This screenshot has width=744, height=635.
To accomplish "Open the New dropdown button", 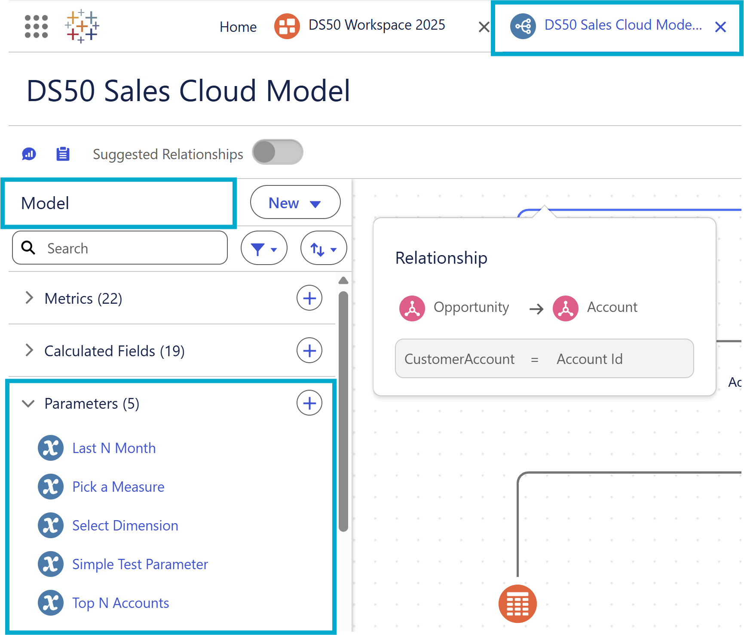I will click(295, 202).
